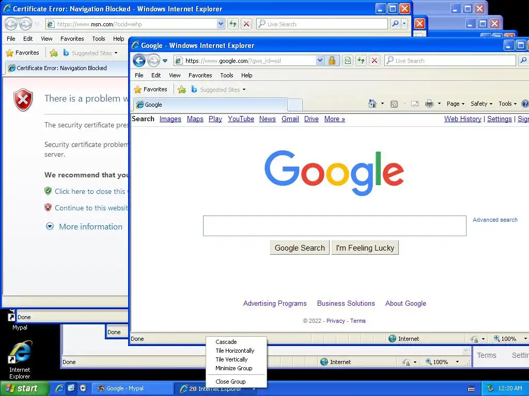Click the Show Desktop quick launch icon
Image resolution: width=529 pixels, height=396 pixels.
click(x=71, y=388)
